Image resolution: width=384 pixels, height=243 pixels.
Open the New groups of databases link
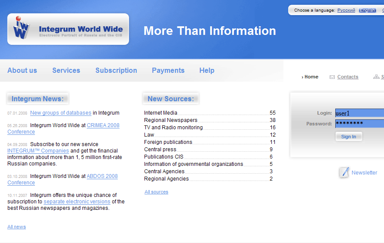click(x=60, y=113)
